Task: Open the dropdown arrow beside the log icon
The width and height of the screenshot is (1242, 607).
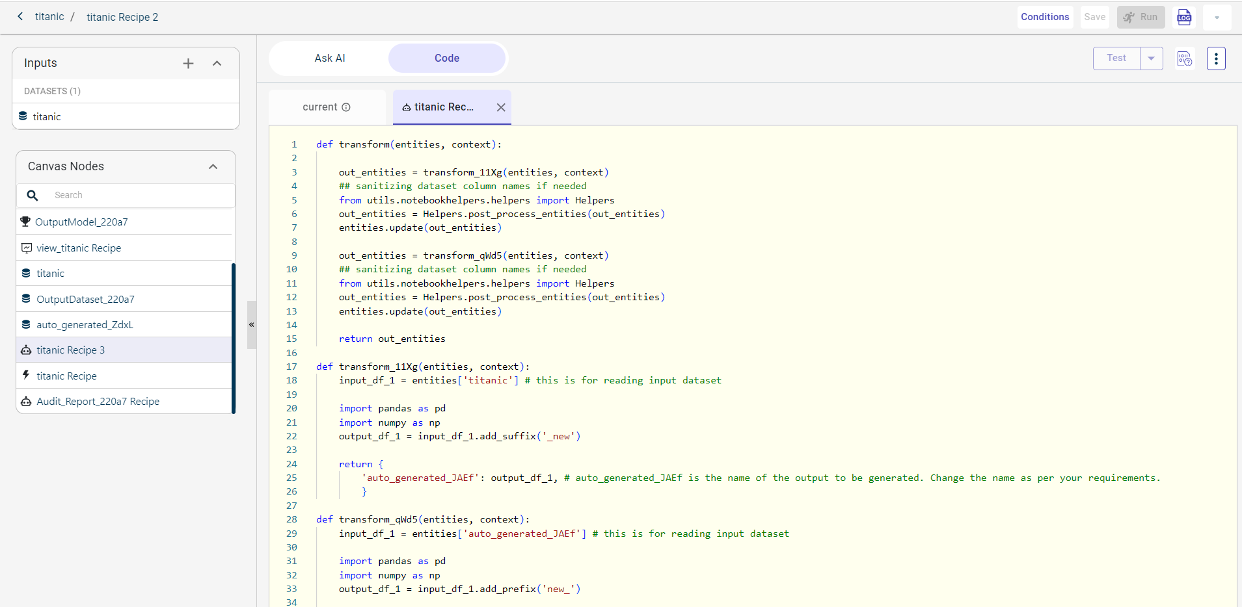Action: [1217, 18]
